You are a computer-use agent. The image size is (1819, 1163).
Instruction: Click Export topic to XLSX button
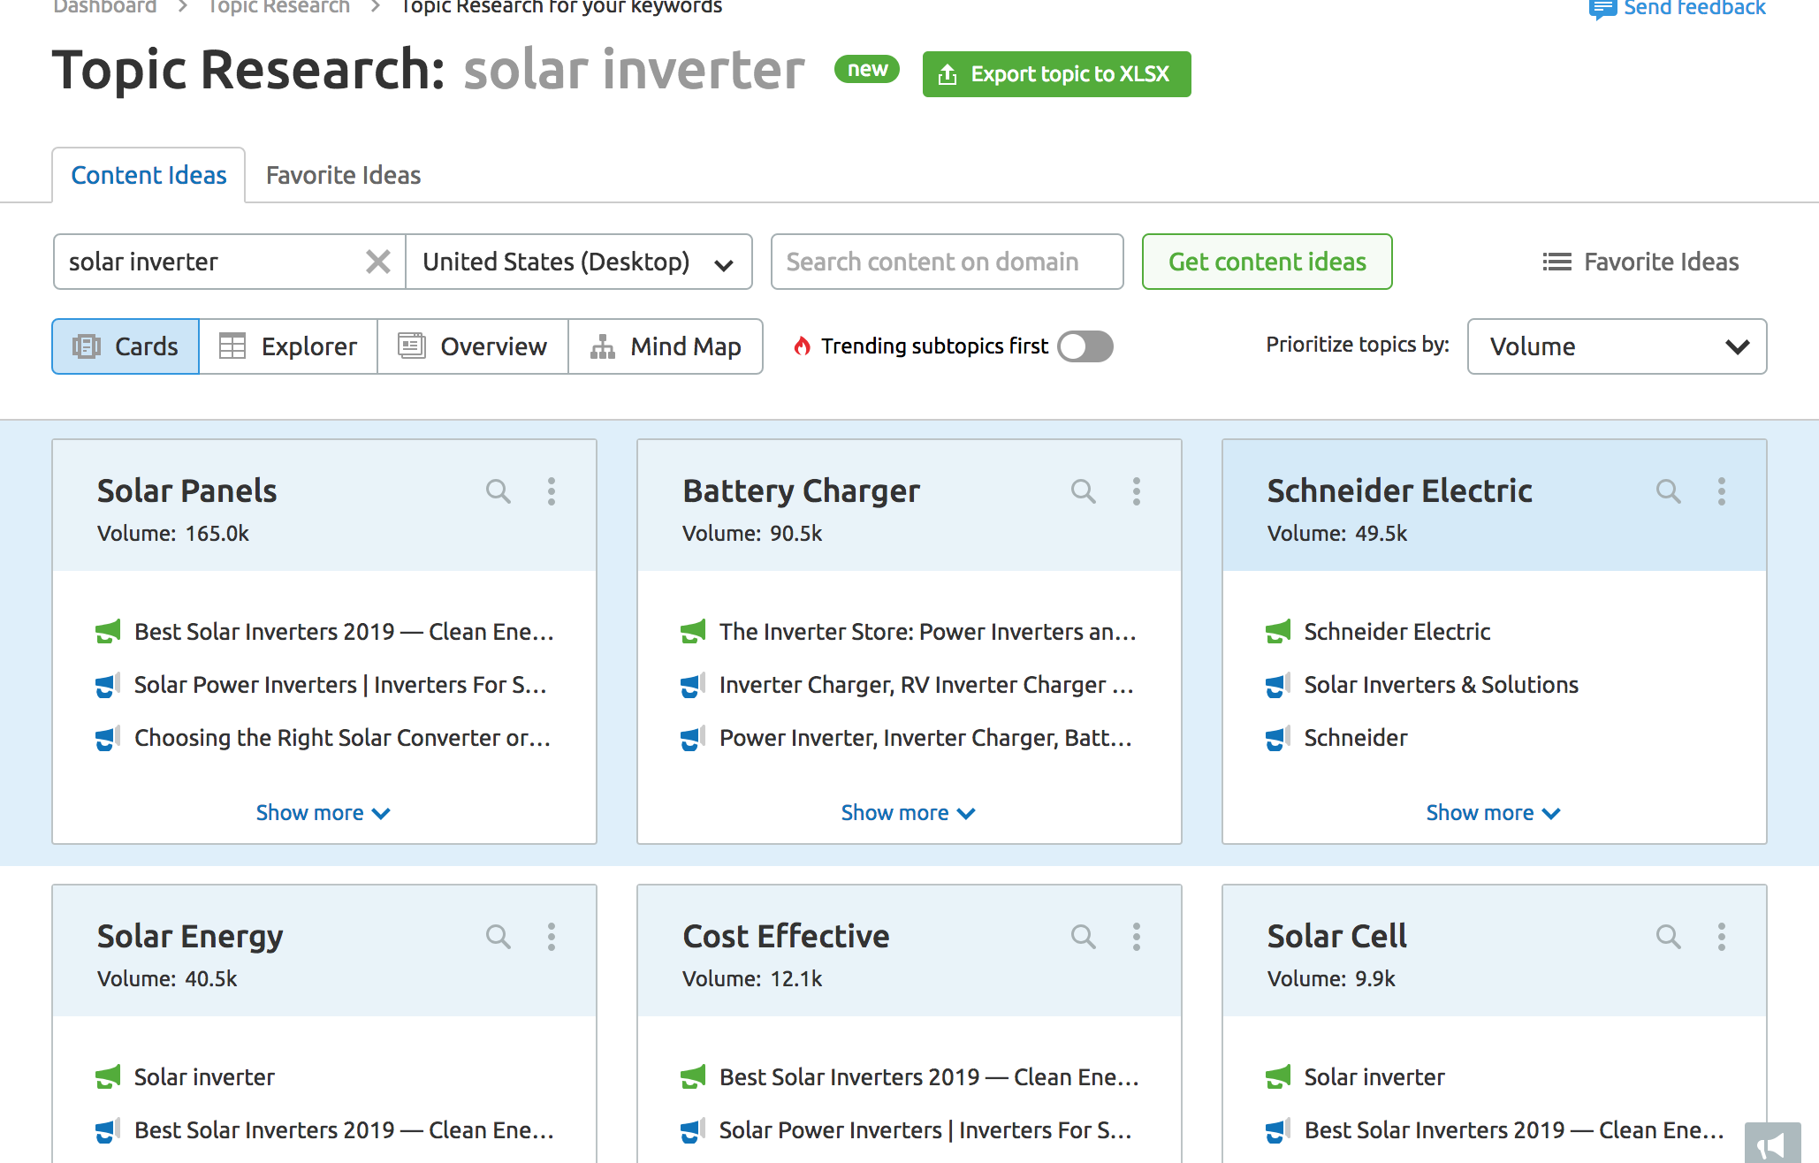point(1055,73)
